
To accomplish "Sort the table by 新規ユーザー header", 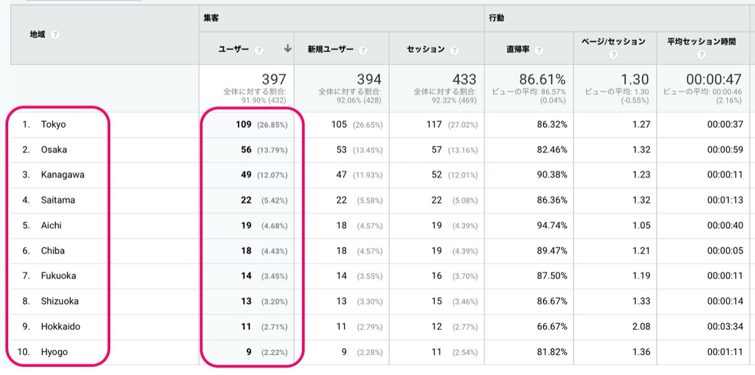I will (x=330, y=49).
